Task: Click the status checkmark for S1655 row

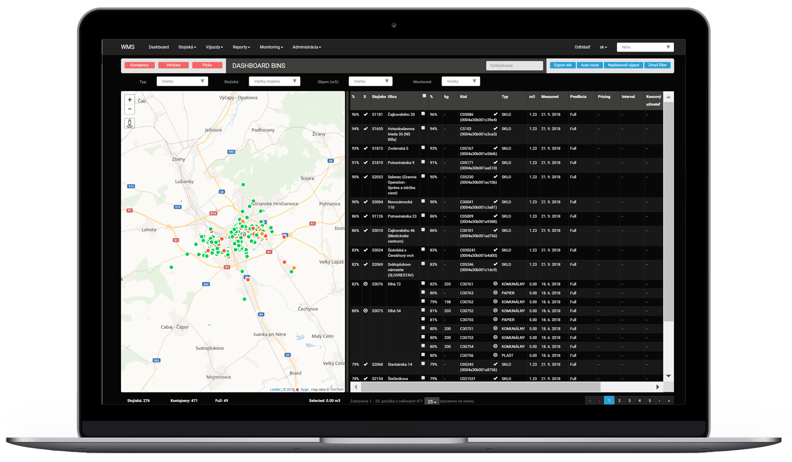Action: click(365, 129)
